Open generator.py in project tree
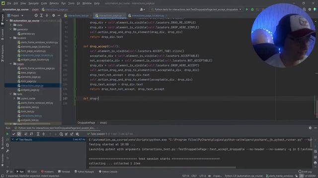This screenshot has height=178, width=318. (x=28, y=34)
